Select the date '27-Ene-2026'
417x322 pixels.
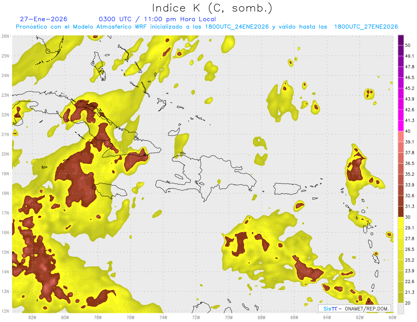pos(44,19)
